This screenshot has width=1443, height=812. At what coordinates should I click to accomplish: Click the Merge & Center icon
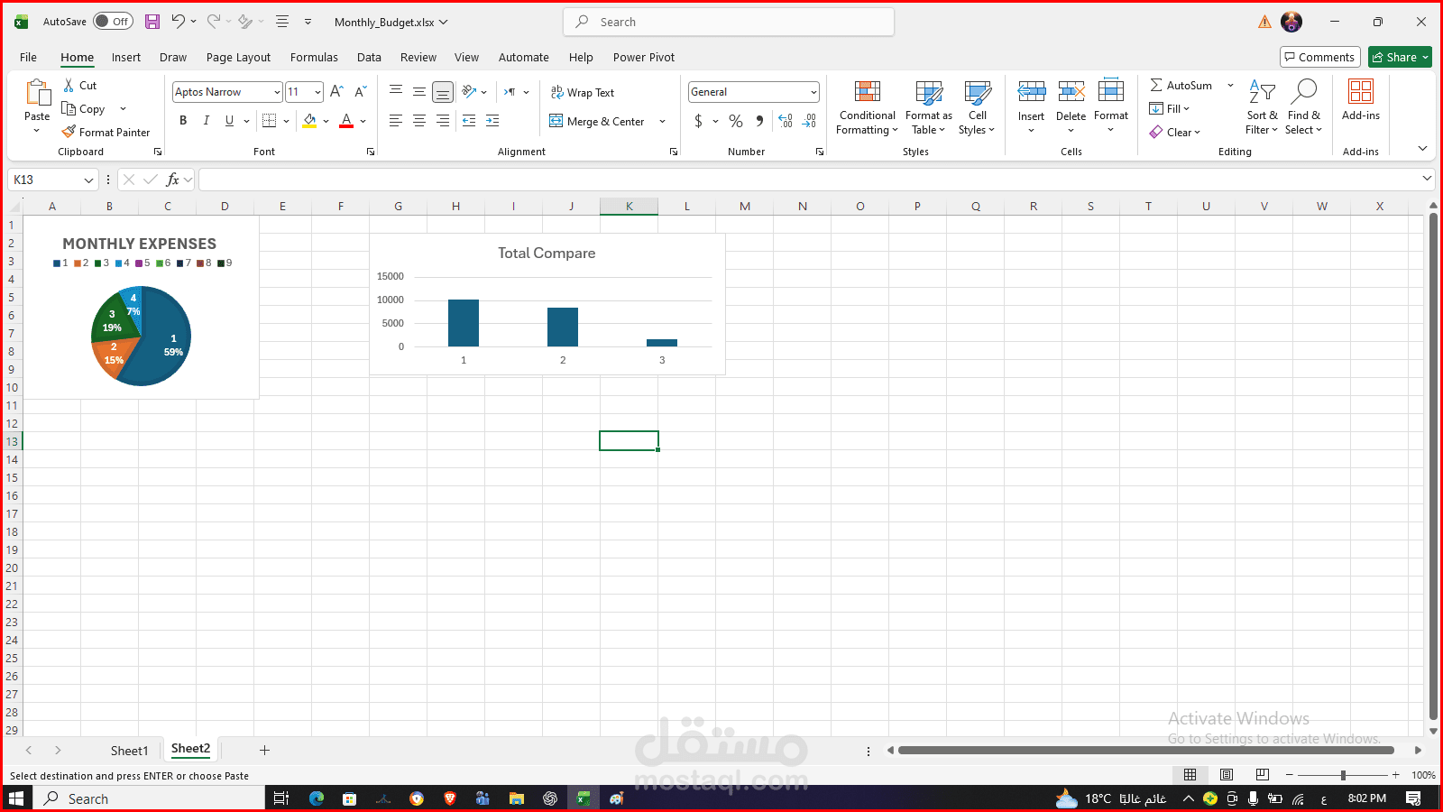pyautogui.click(x=598, y=121)
